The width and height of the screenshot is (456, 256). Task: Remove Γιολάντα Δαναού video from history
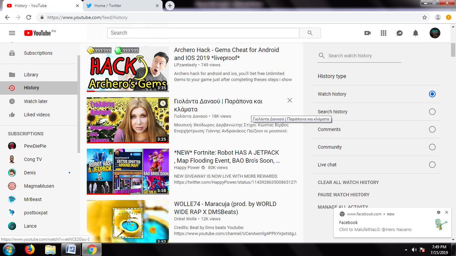point(290,101)
